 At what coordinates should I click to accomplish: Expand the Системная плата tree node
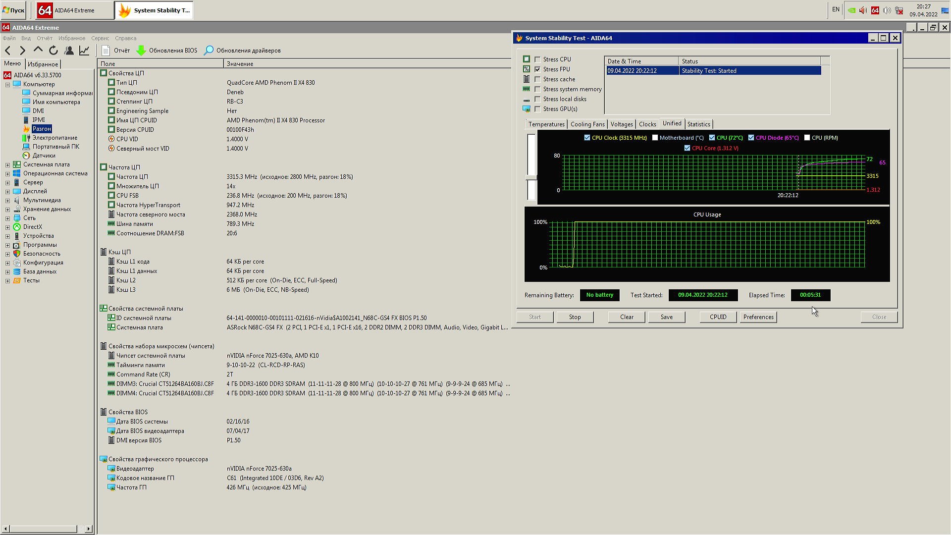point(7,165)
